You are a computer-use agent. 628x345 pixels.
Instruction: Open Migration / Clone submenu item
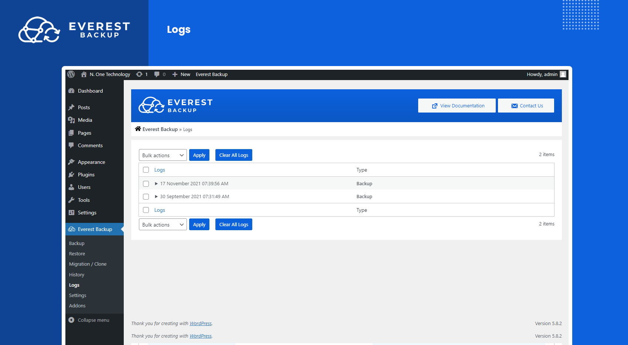coord(88,264)
